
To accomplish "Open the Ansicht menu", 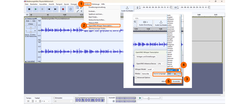I will pyautogui.click(x=51, y=4).
